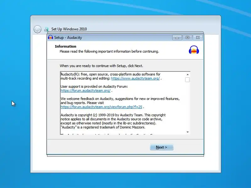The height and width of the screenshot is (188, 251).
Task: Click the scroll down arrow of information box
Action: coord(187,132)
